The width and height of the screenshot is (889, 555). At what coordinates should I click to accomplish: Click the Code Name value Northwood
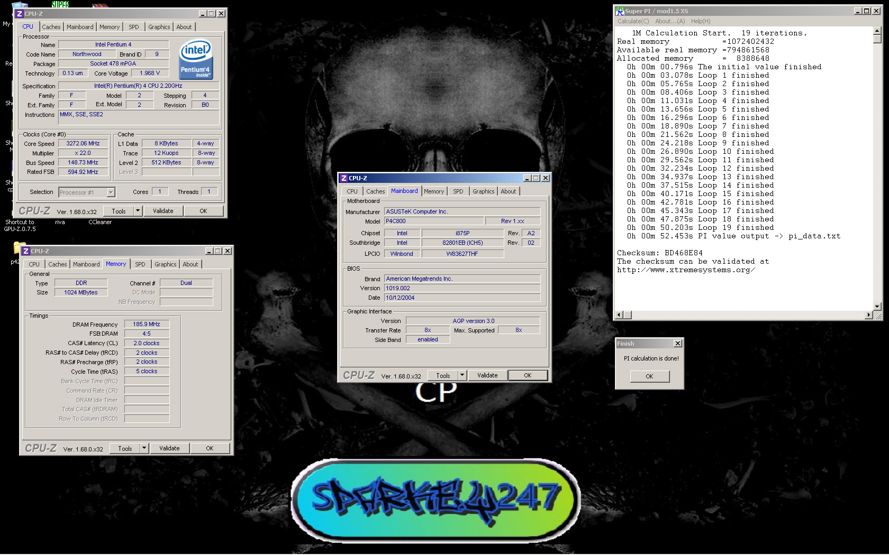pos(87,54)
